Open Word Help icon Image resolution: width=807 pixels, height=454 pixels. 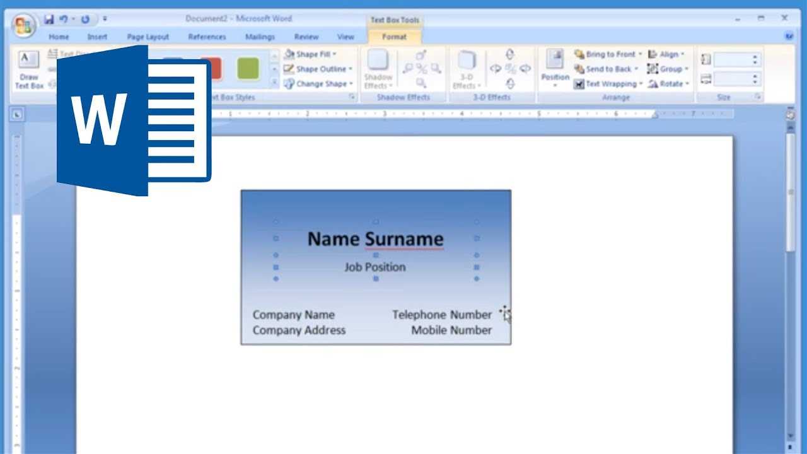coord(789,37)
